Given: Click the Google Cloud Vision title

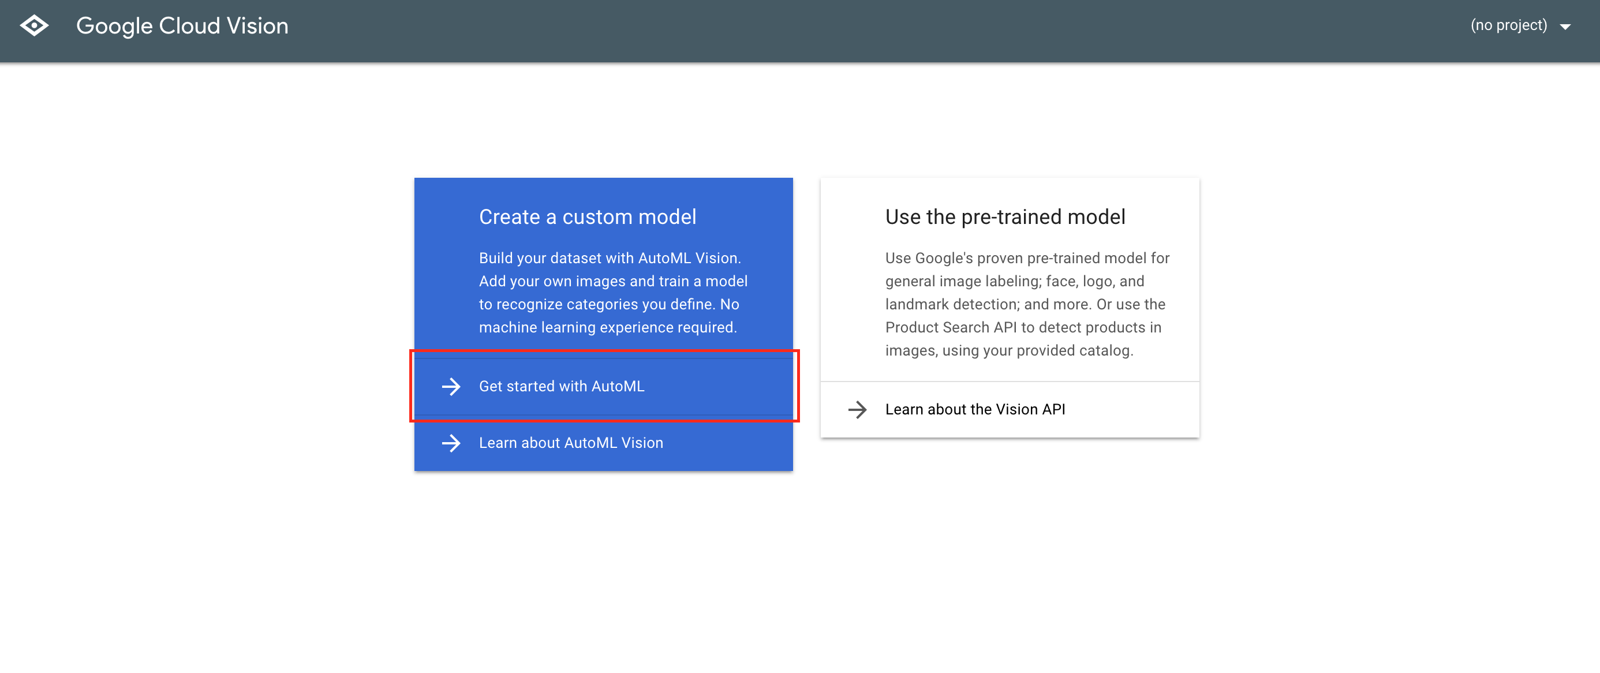Looking at the screenshot, I should click(x=182, y=25).
